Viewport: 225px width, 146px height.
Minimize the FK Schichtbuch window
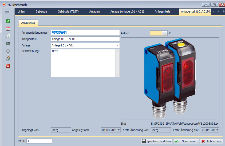pos(206,5)
